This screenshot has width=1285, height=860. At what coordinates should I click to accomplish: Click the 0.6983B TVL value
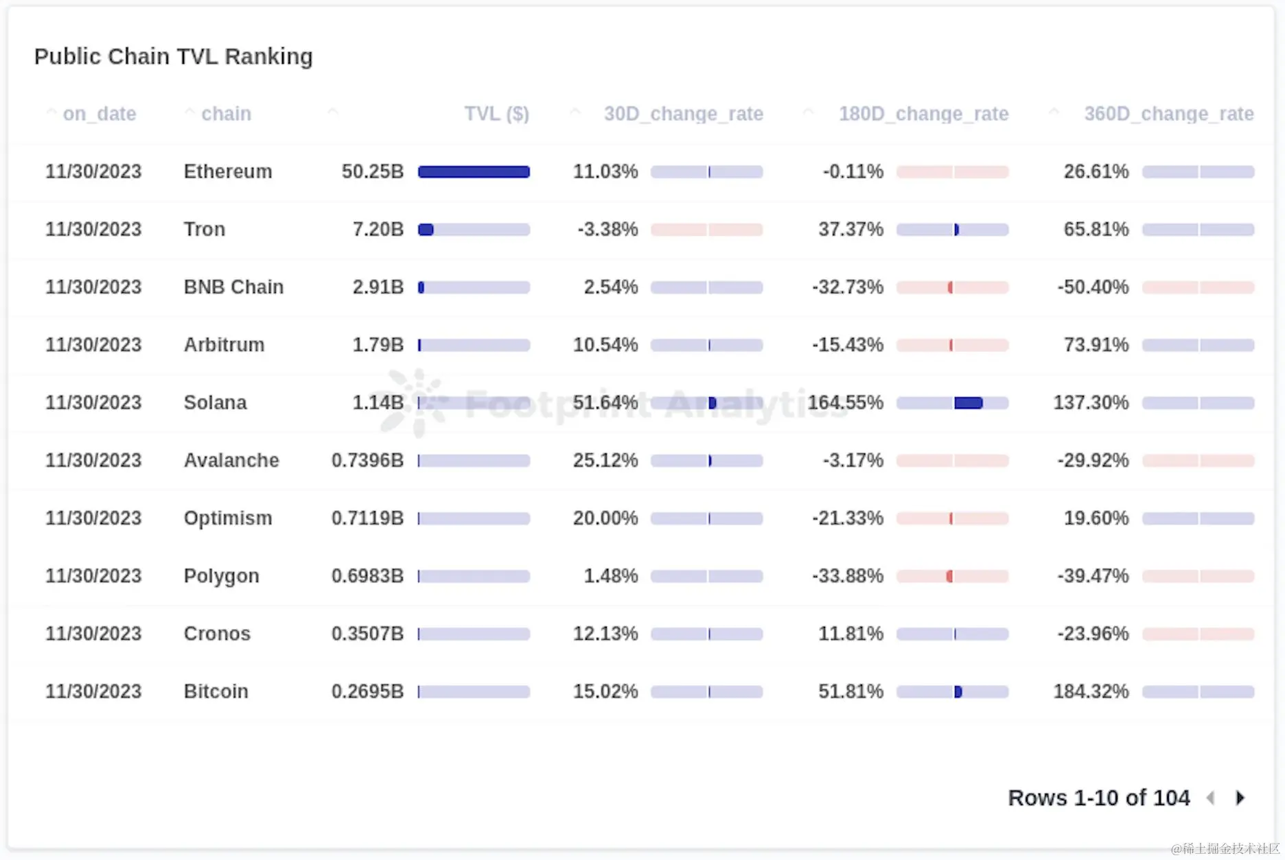coord(367,576)
